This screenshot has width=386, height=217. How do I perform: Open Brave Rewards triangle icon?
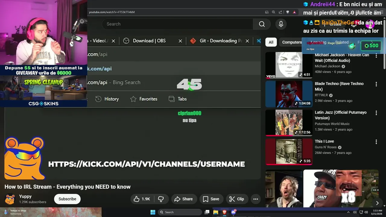(294, 12)
